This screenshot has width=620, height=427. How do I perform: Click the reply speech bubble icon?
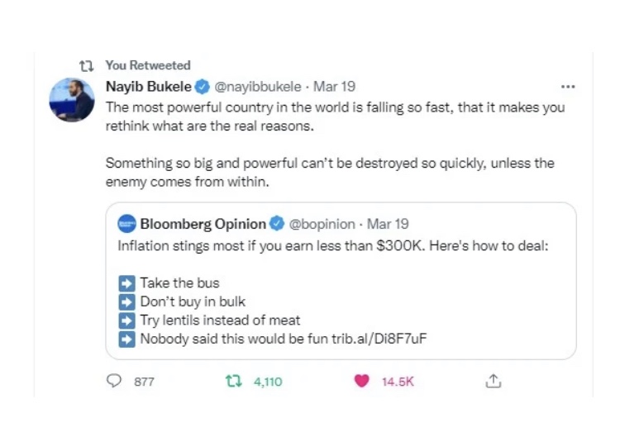point(116,382)
